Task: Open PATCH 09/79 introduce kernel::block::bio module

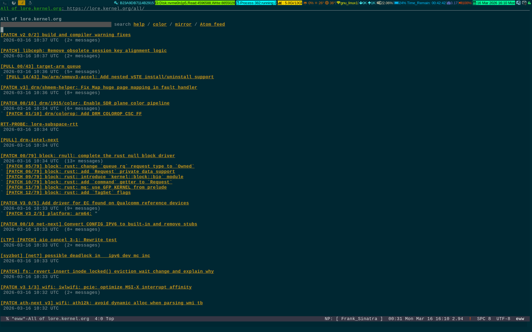Action: point(94,177)
